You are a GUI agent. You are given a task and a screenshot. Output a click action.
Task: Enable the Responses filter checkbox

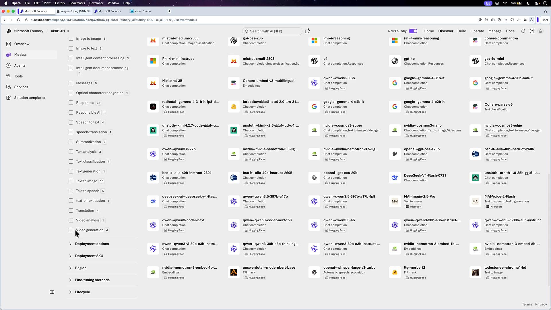coord(71,103)
